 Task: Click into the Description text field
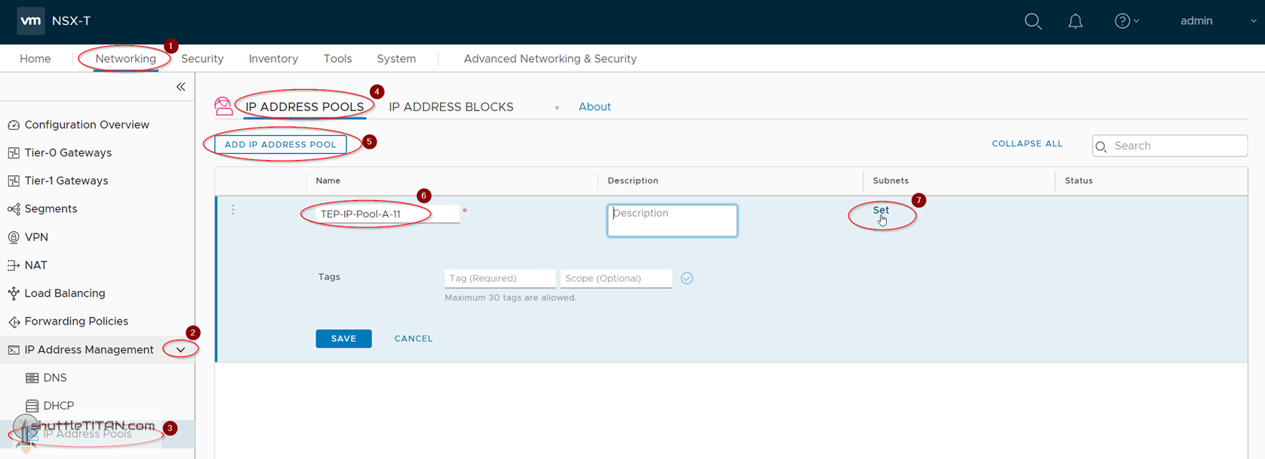(672, 220)
